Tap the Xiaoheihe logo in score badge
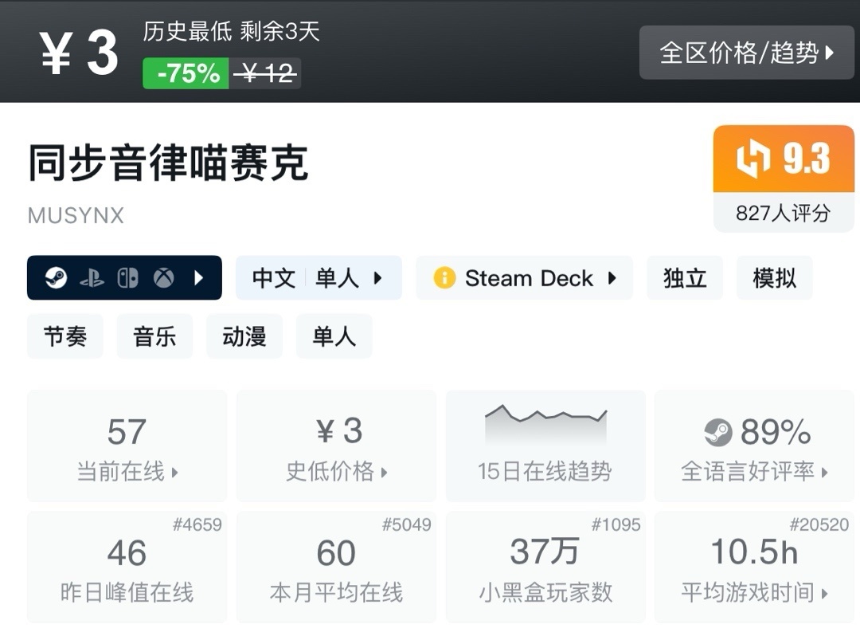 tap(751, 159)
